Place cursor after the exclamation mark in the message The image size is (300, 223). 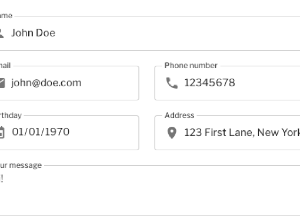click(x=3, y=178)
